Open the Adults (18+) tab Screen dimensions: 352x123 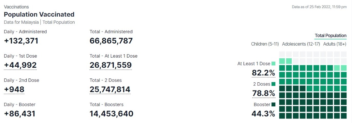[335, 44]
